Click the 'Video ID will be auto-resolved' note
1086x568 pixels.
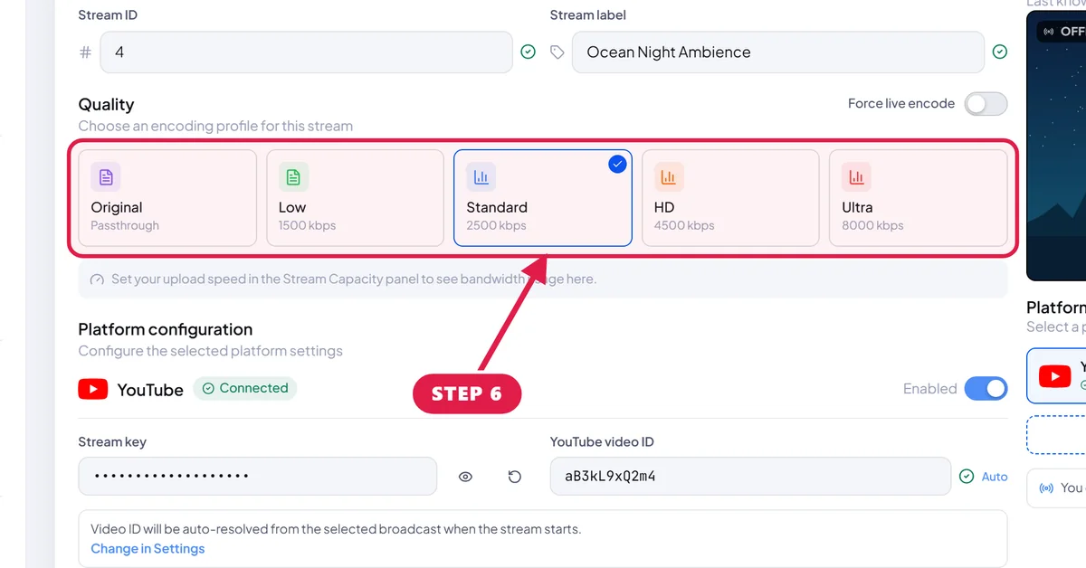click(336, 529)
